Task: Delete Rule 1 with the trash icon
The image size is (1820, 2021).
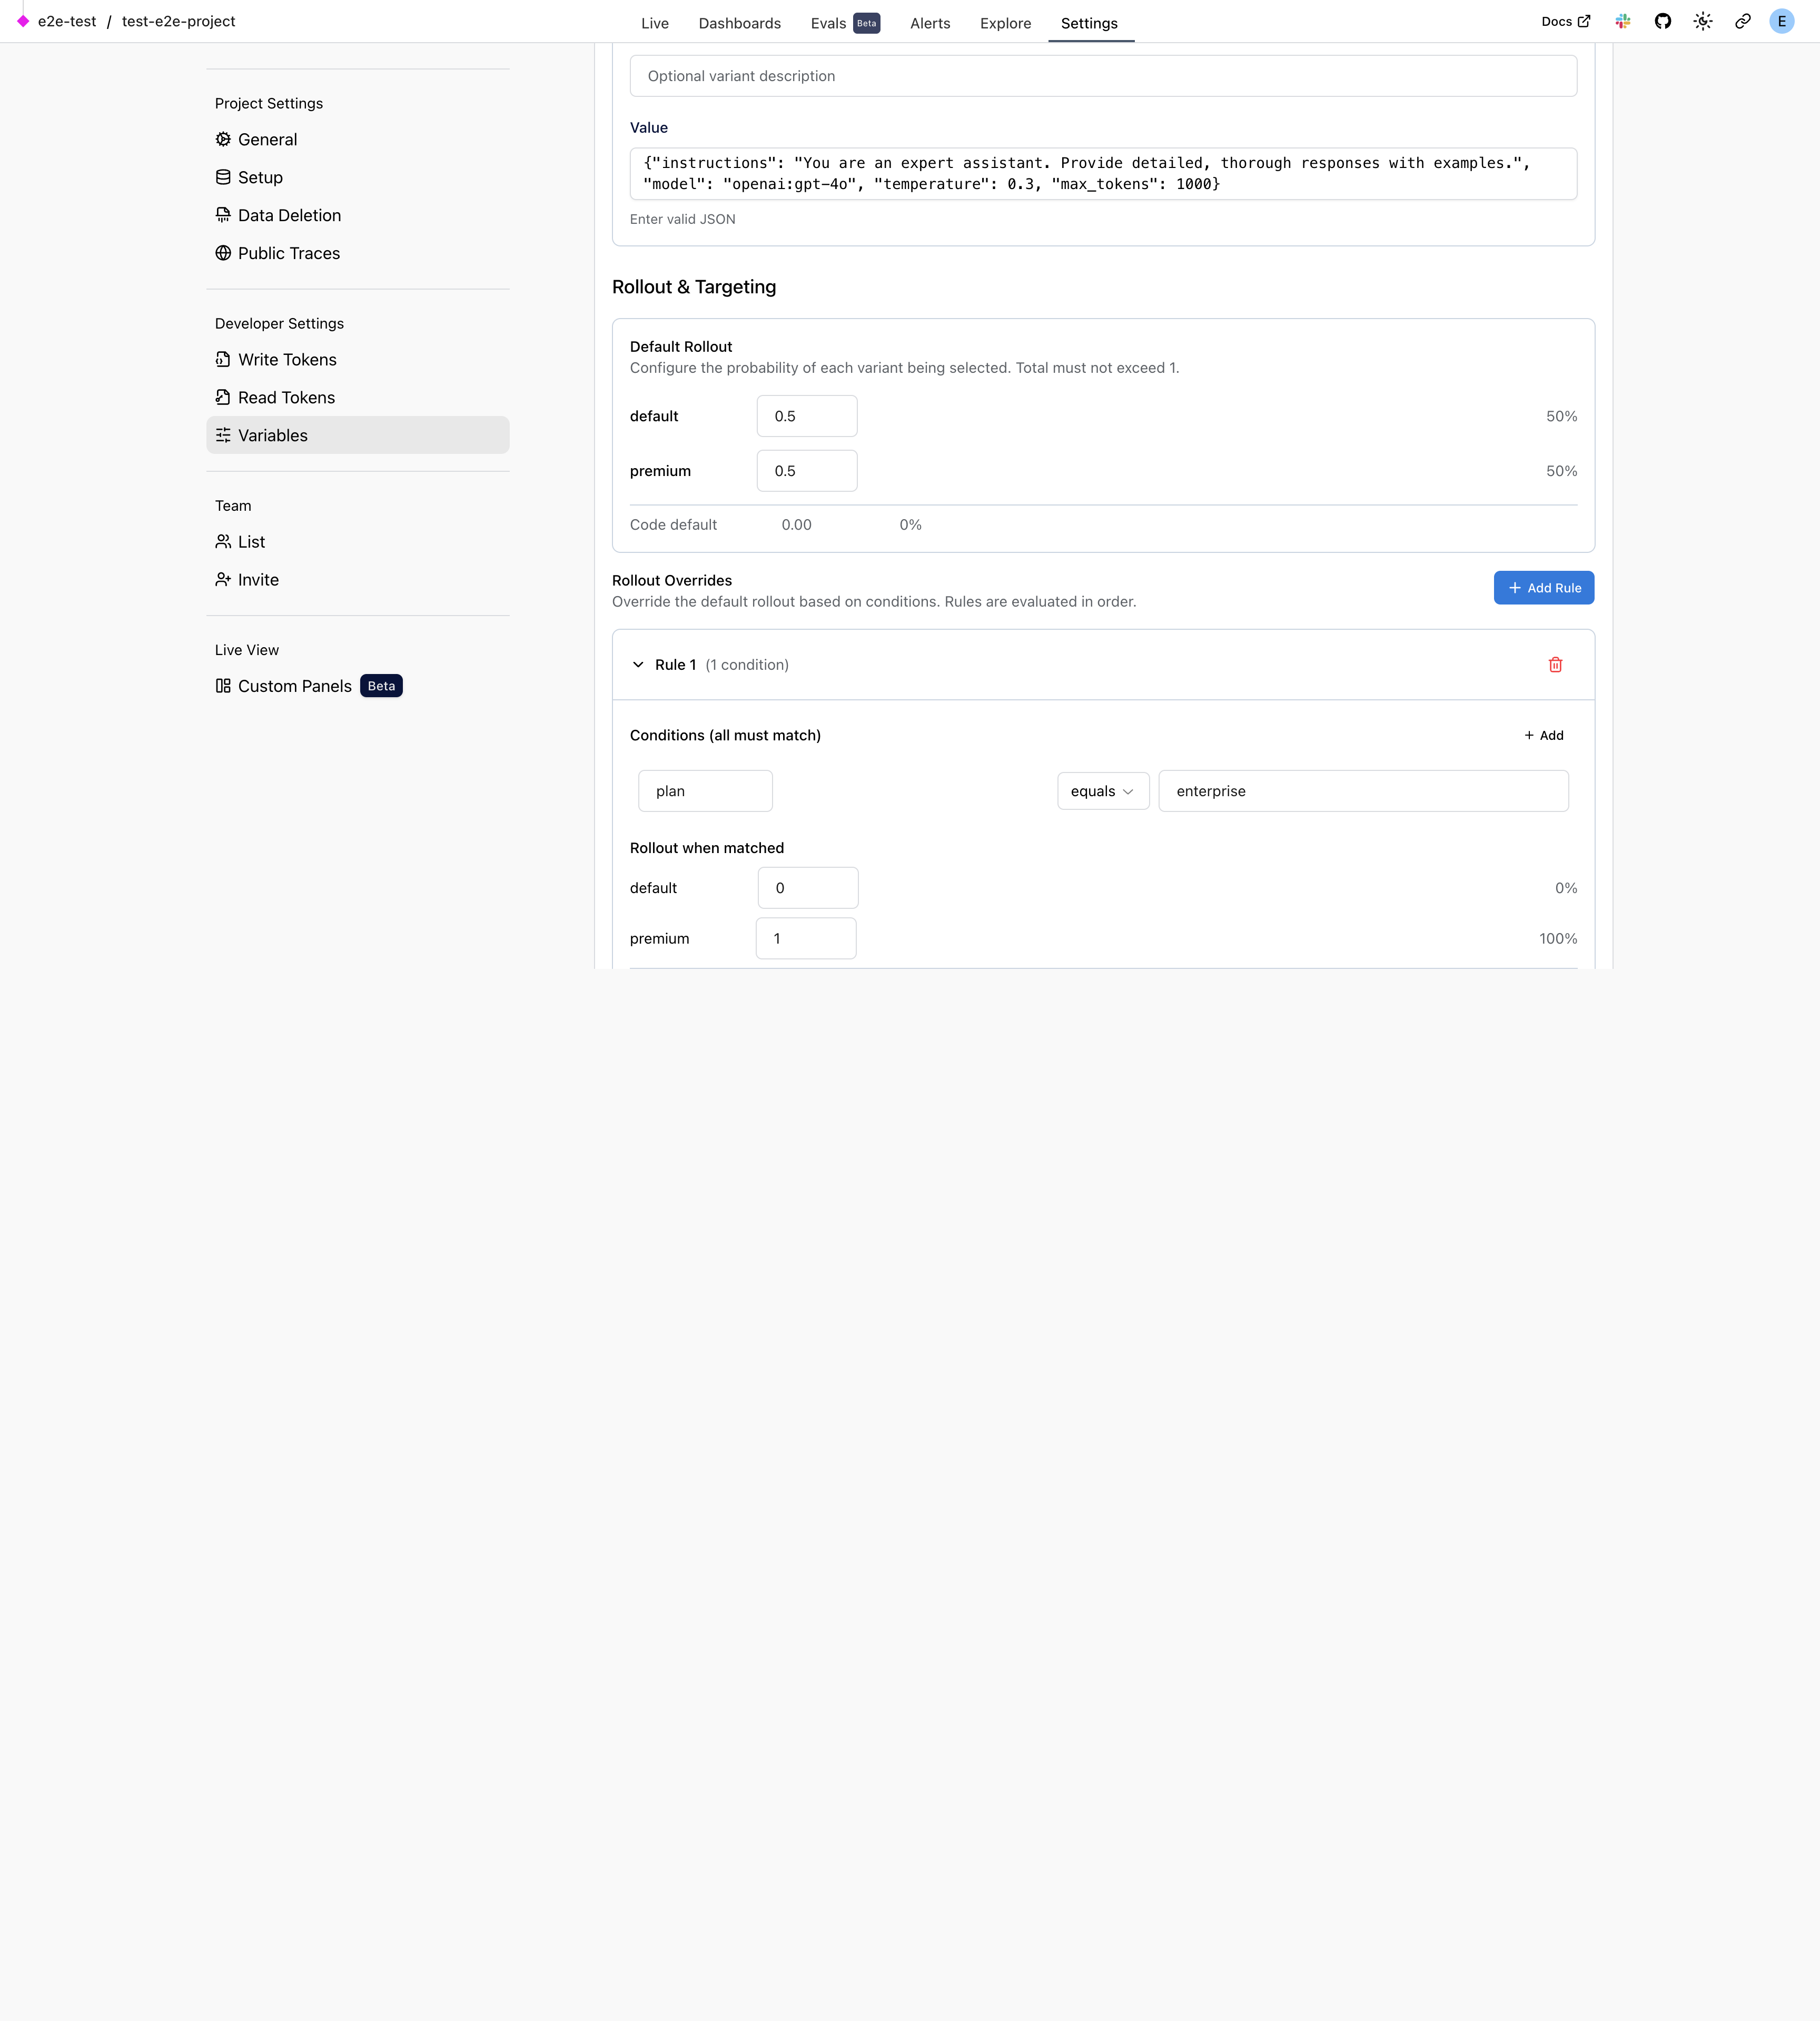Action: 1555,665
